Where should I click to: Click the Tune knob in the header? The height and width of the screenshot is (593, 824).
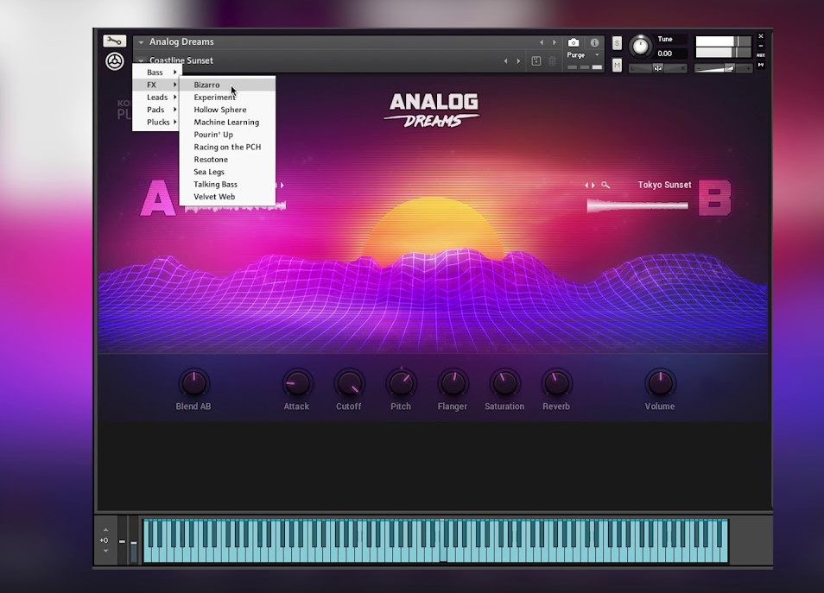coord(640,47)
